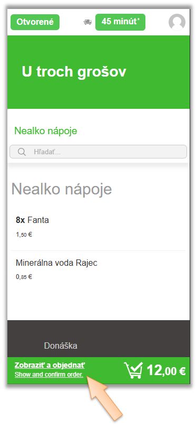
Task: Focus the Hľadať search field
Action: tap(99, 152)
